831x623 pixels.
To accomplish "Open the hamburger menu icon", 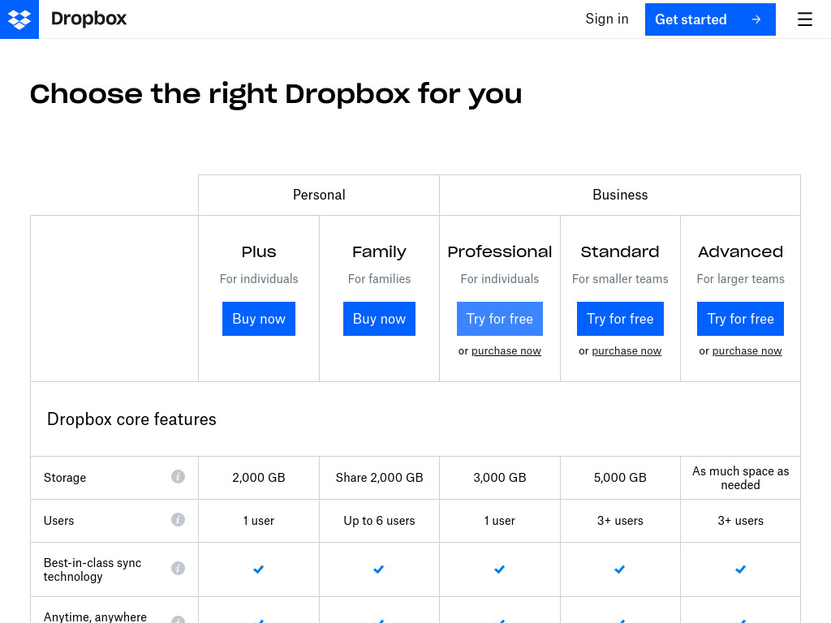I will (x=804, y=19).
